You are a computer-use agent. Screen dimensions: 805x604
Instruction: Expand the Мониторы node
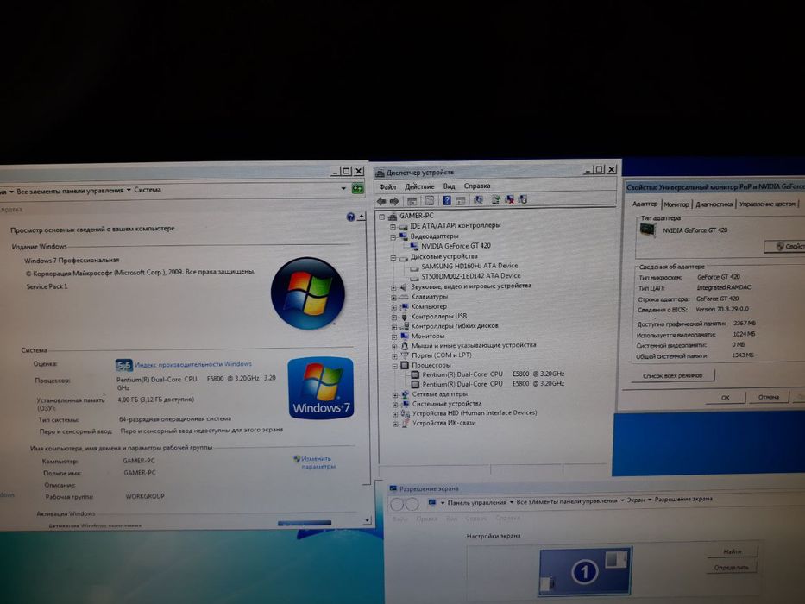point(394,337)
